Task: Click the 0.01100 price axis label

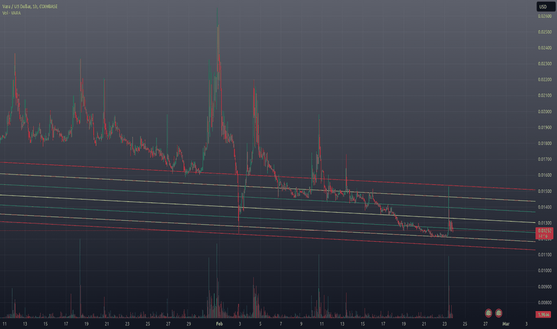Action: point(544,255)
